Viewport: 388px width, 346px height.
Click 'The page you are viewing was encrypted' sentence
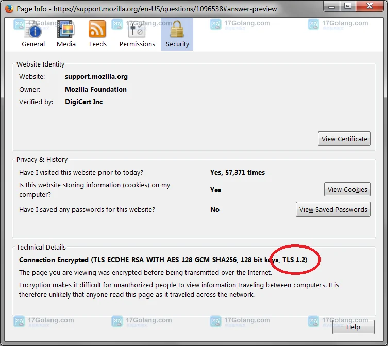[145, 272]
